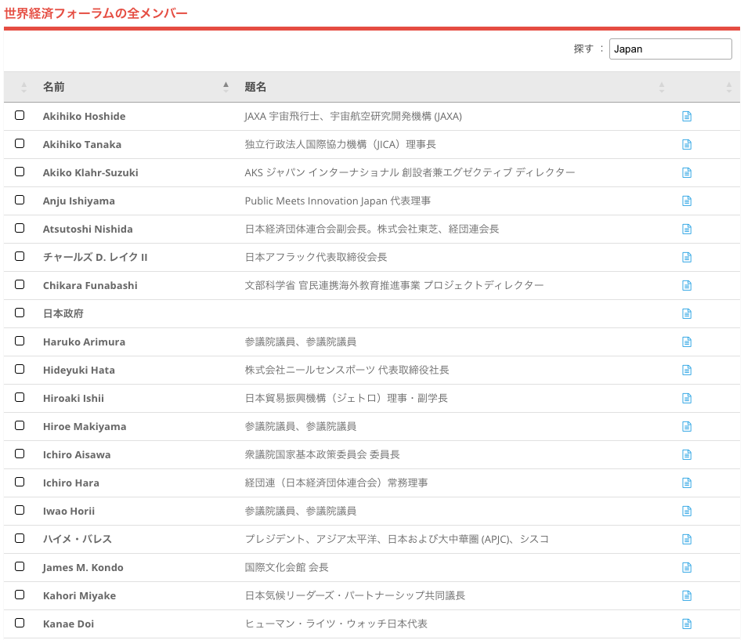744x640 pixels.
Task: Sort by the 題名 column arrow
Action: [x=662, y=87]
